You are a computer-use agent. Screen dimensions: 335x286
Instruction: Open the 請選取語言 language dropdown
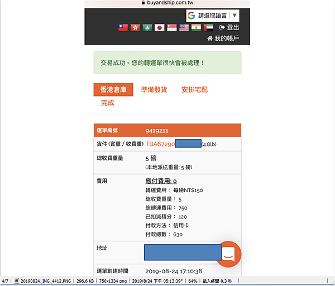pos(213,16)
